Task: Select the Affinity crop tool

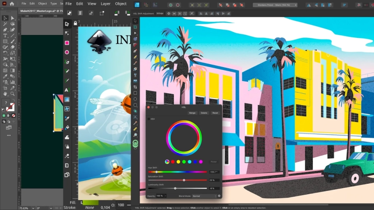Action: [x=135, y=87]
